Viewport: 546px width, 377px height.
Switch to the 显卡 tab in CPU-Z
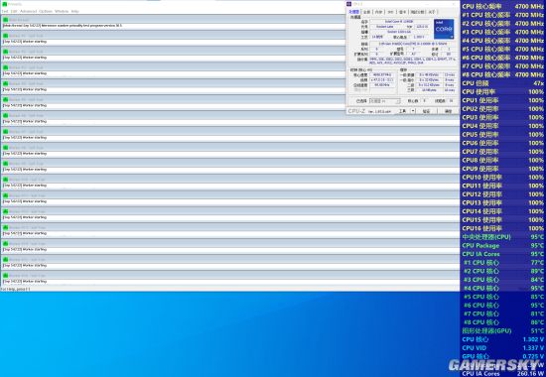coord(402,12)
